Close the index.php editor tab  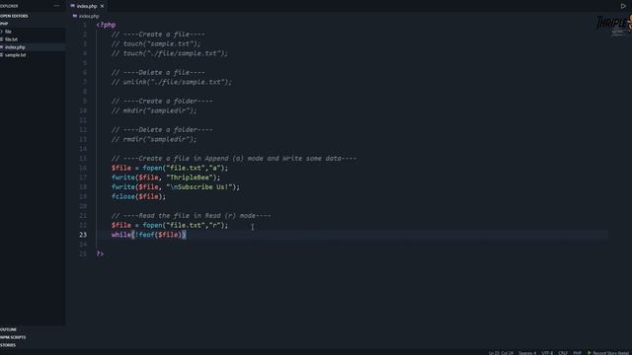pyautogui.click(x=102, y=6)
